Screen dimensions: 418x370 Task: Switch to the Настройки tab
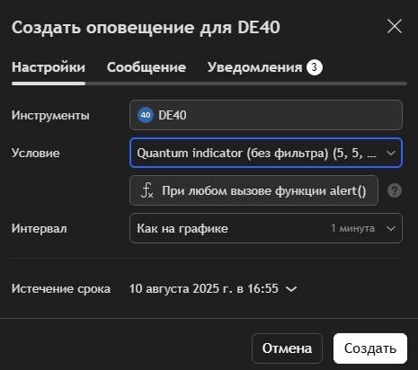tap(49, 67)
